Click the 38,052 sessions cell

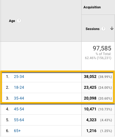click(x=90, y=77)
